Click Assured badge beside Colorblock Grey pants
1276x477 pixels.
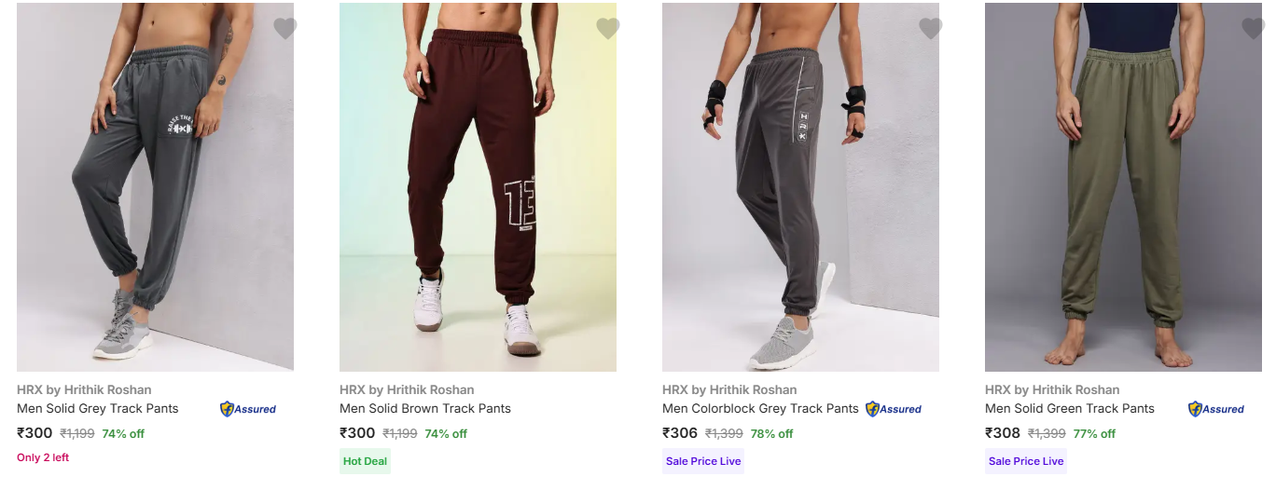point(894,409)
